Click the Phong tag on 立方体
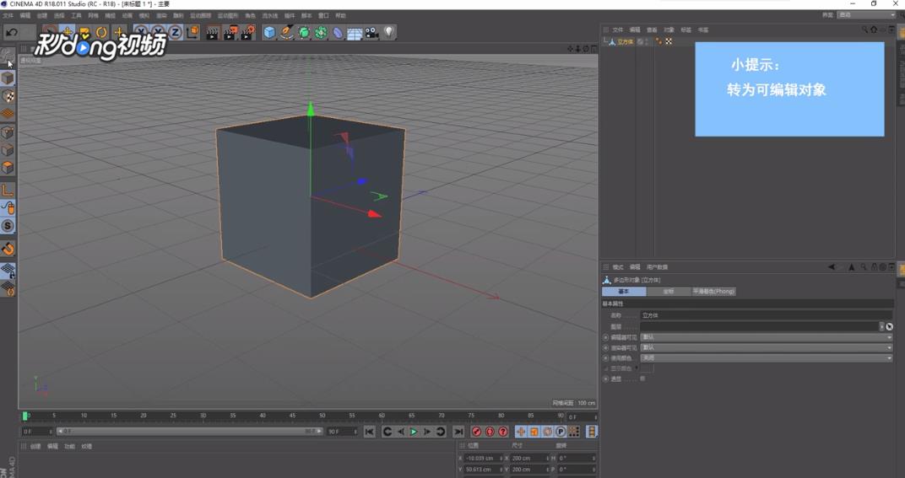The image size is (905, 478). (658, 41)
